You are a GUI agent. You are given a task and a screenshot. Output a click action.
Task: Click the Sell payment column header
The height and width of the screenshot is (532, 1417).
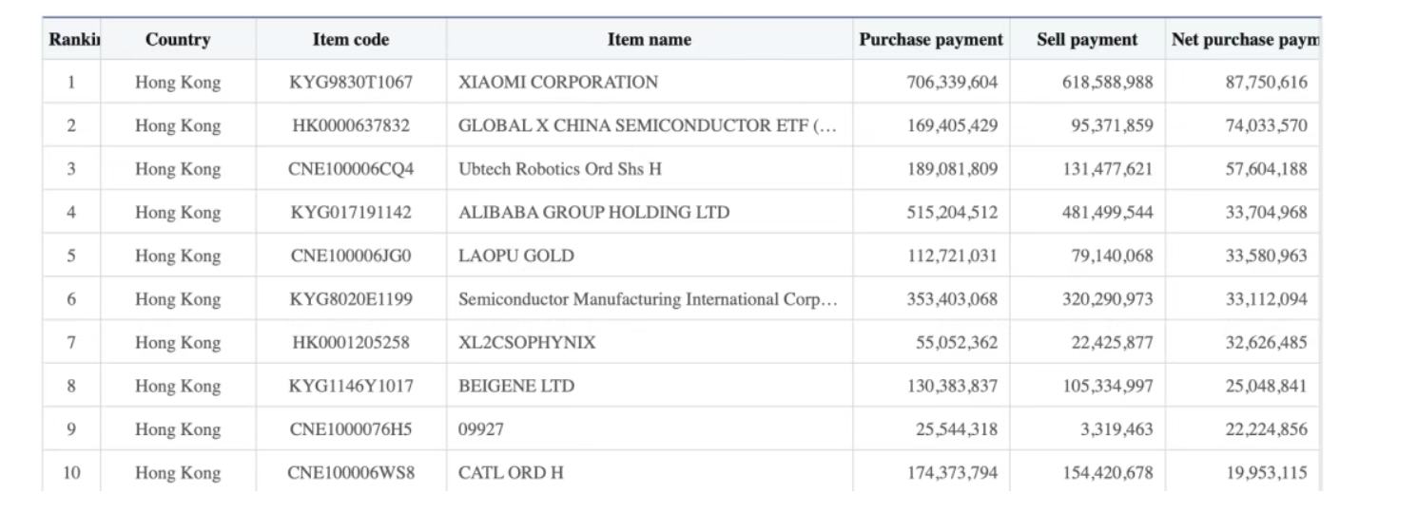tap(1087, 40)
